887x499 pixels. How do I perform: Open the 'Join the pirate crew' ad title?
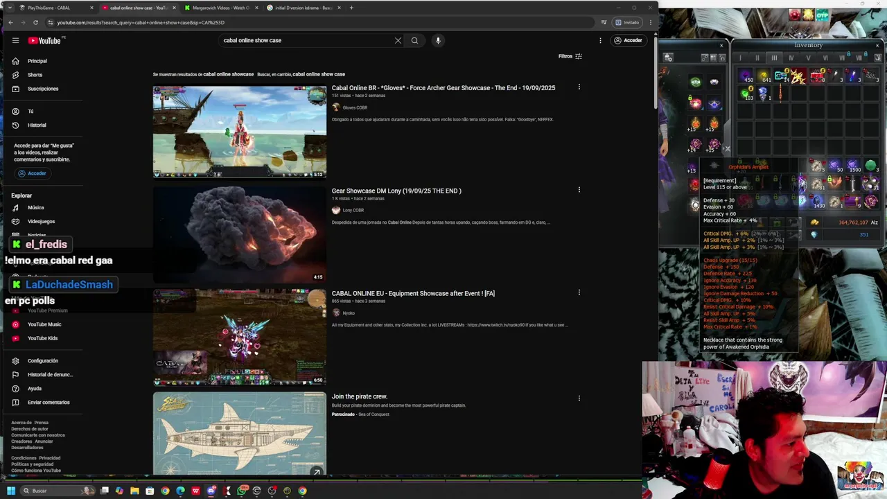click(x=359, y=396)
